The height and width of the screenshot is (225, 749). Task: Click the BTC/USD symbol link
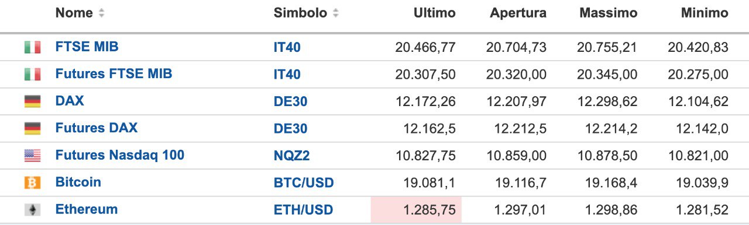pyautogui.click(x=304, y=183)
